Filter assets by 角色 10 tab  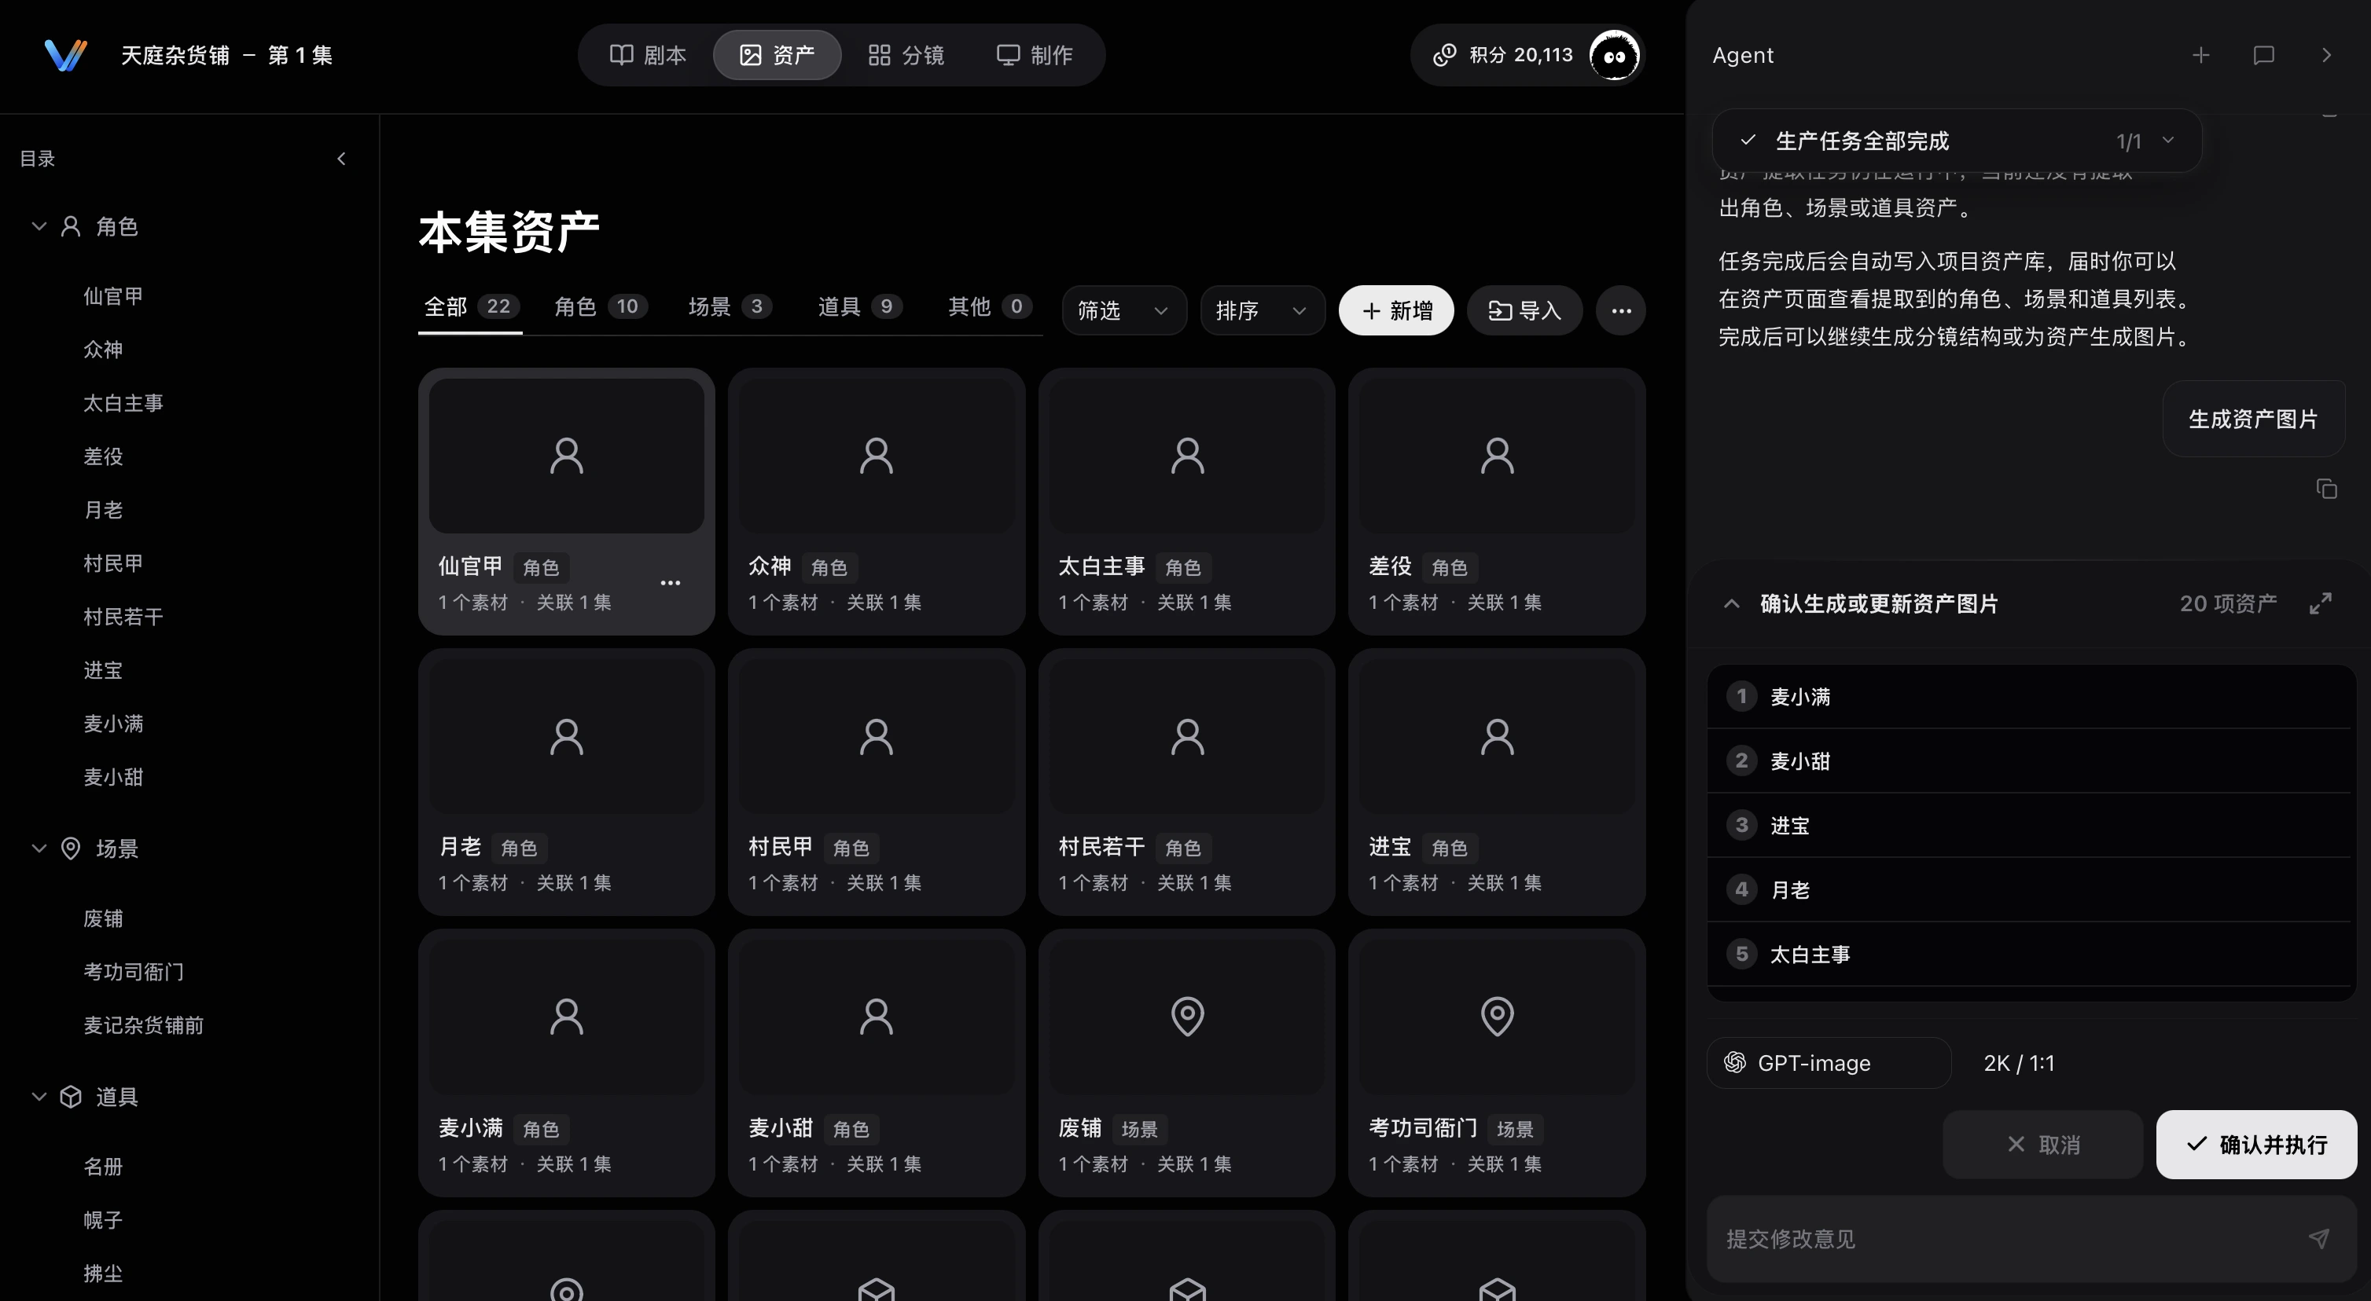coord(601,306)
